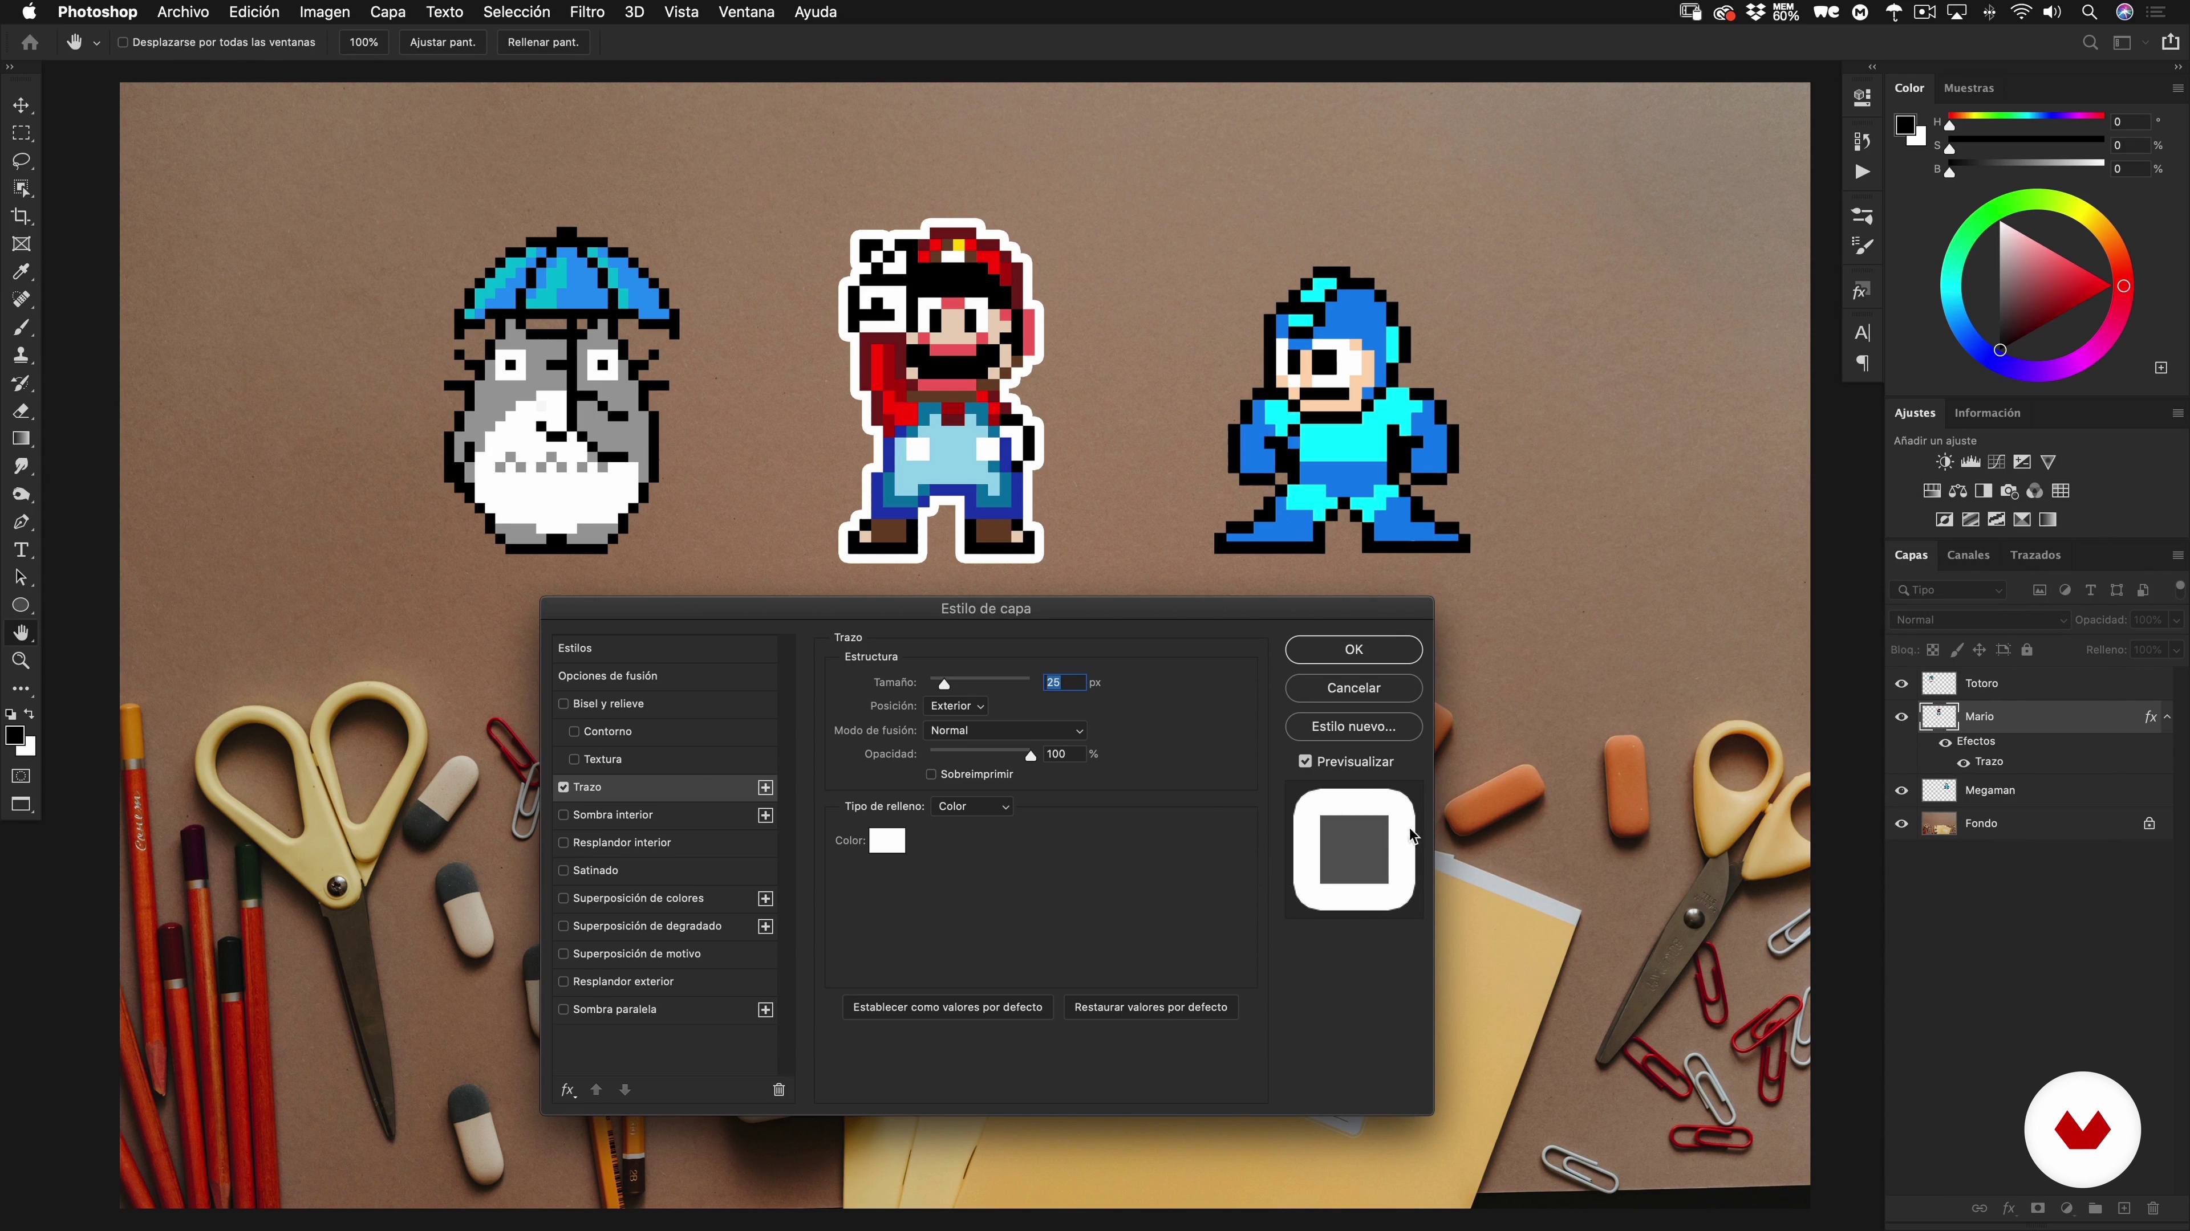Image resolution: width=2190 pixels, height=1231 pixels.
Task: Click Establecer como valores por defecto
Action: coord(947,1008)
